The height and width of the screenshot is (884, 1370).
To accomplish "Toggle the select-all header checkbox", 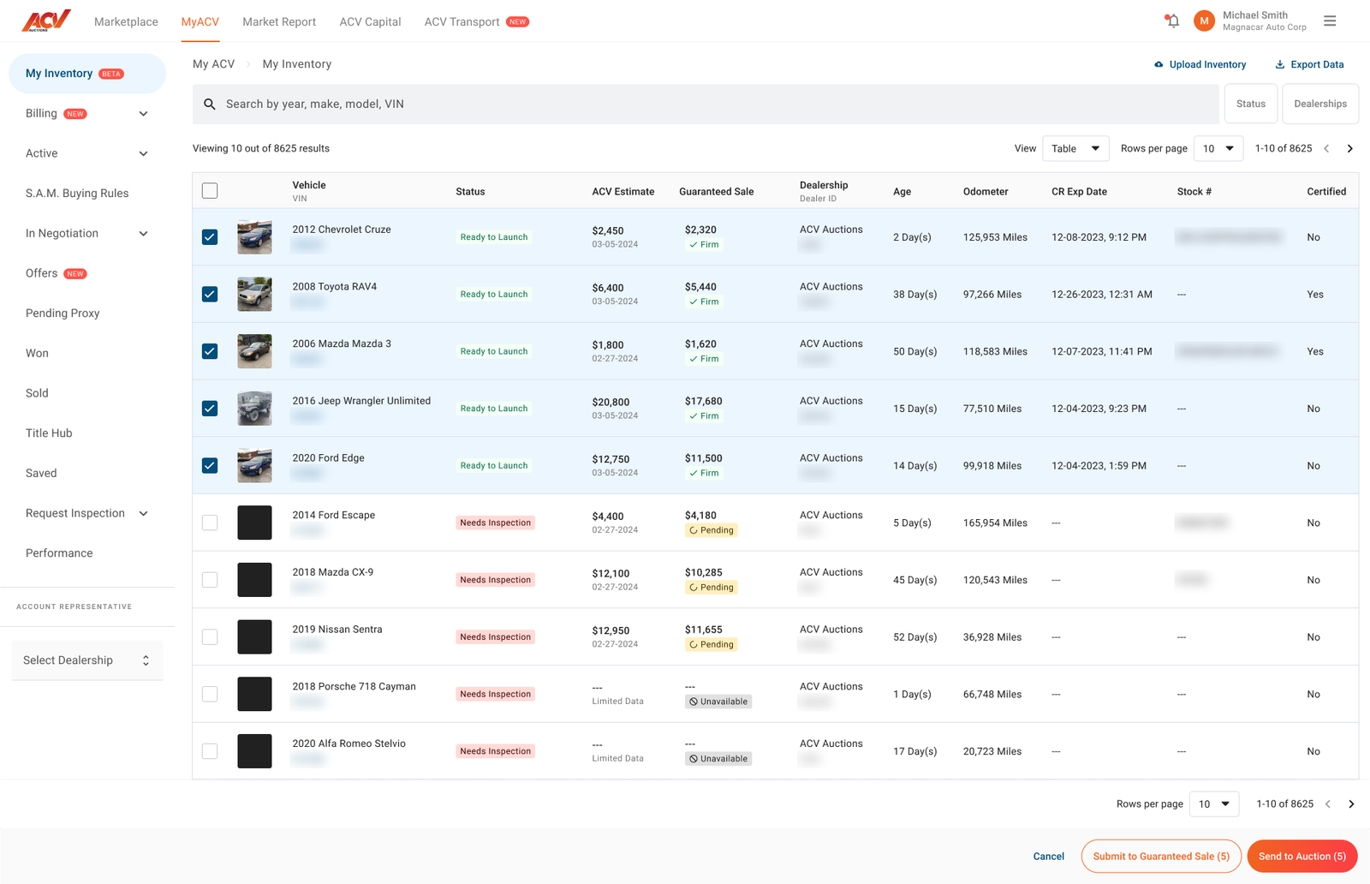I will (210, 191).
